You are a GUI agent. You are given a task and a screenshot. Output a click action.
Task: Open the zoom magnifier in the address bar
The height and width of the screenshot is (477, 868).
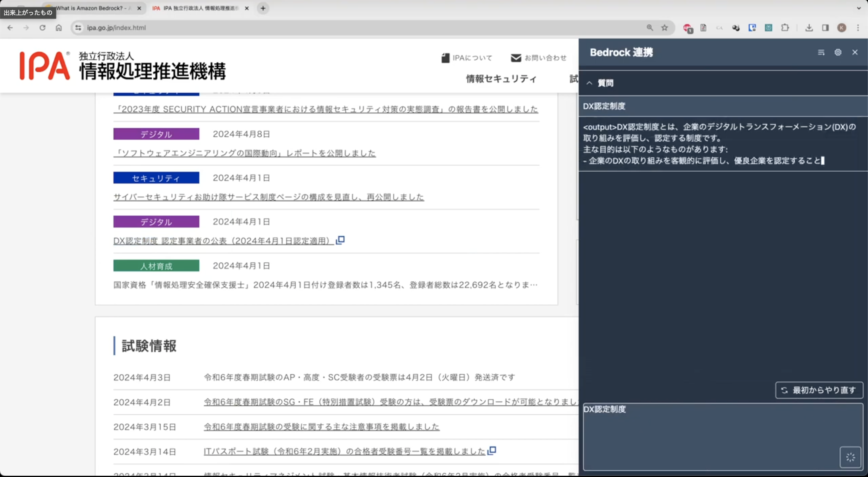pyautogui.click(x=650, y=28)
